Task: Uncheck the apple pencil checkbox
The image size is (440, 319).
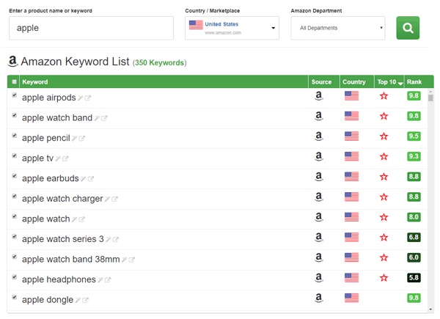Action: pos(15,136)
